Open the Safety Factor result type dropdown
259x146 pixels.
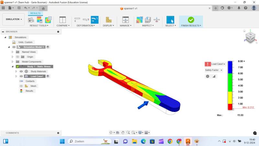[x=214, y=70]
